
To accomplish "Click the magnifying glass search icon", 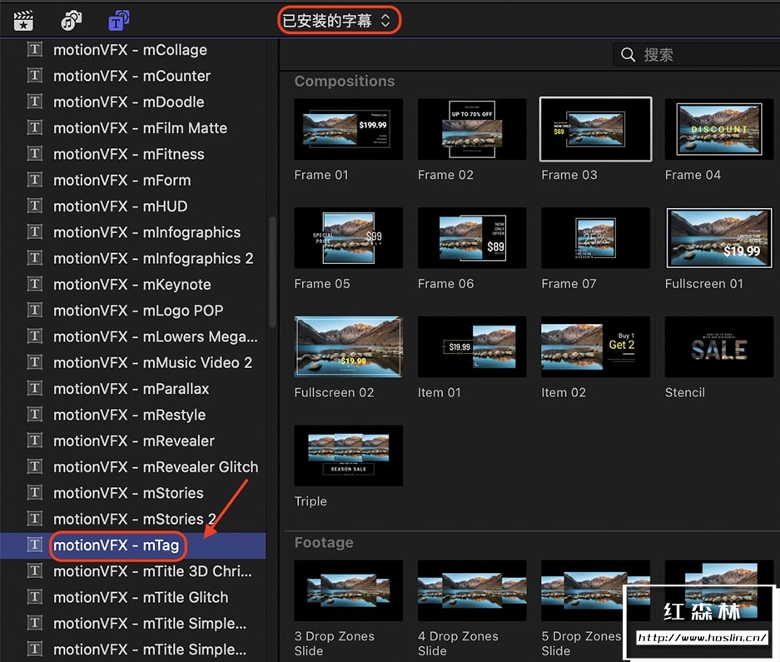I will pos(628,55).
